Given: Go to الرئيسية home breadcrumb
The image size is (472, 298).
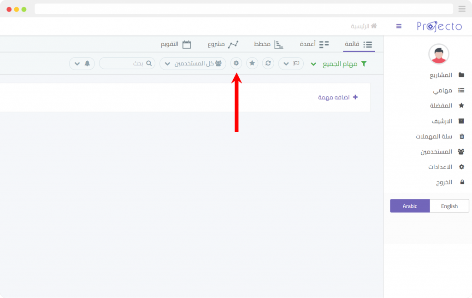Looking at the screenshot, I should click(364, 26).
